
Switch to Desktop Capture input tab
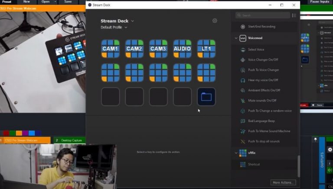[69, 140]
